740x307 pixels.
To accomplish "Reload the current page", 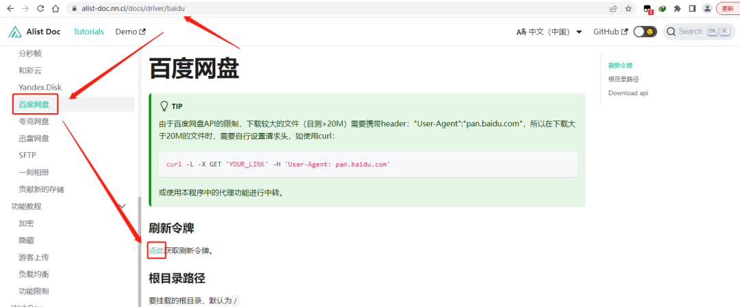I will tap(40, 8).
